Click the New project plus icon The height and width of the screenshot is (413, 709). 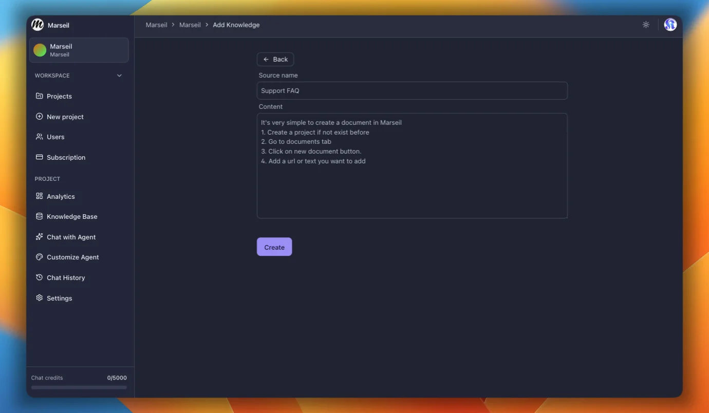pos(39,117)
